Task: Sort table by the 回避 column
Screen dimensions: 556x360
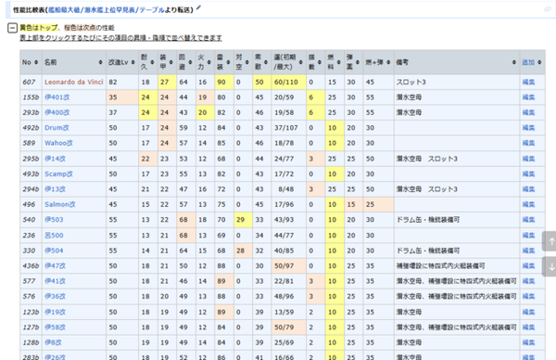Action: (186, 62)
